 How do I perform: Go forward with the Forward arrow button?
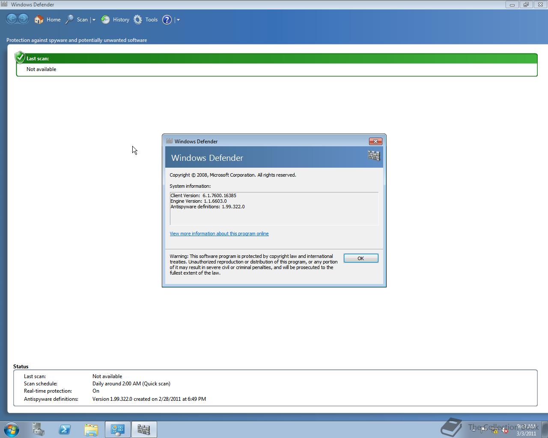[24, 19]
